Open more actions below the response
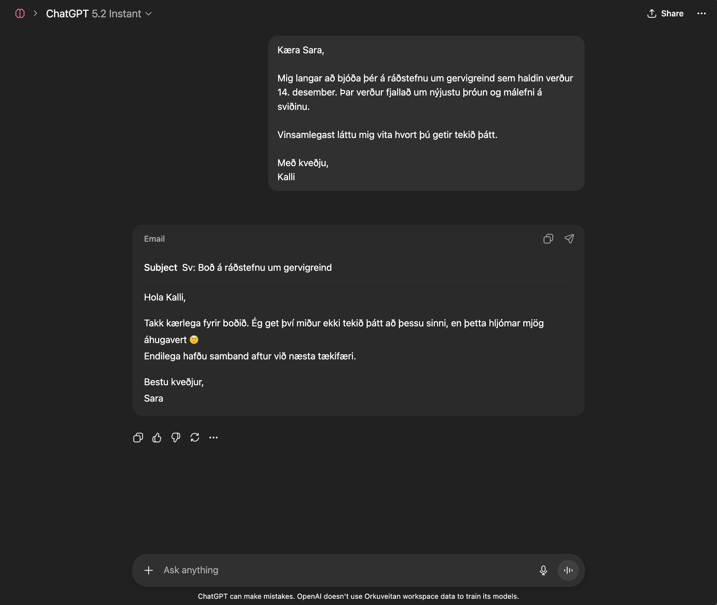This screenshot has width=717, height=605. pyautogui.click(x=213, y=438)
